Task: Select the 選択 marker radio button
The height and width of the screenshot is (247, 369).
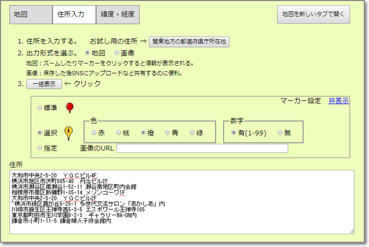Action: 40,133
